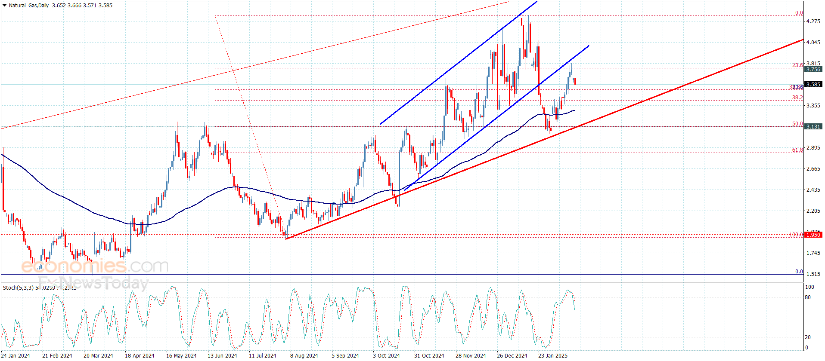This screenshot has height=361, width=825.
Task: Click the 4.275 price axis label
Action: click(x=813, y=21)
